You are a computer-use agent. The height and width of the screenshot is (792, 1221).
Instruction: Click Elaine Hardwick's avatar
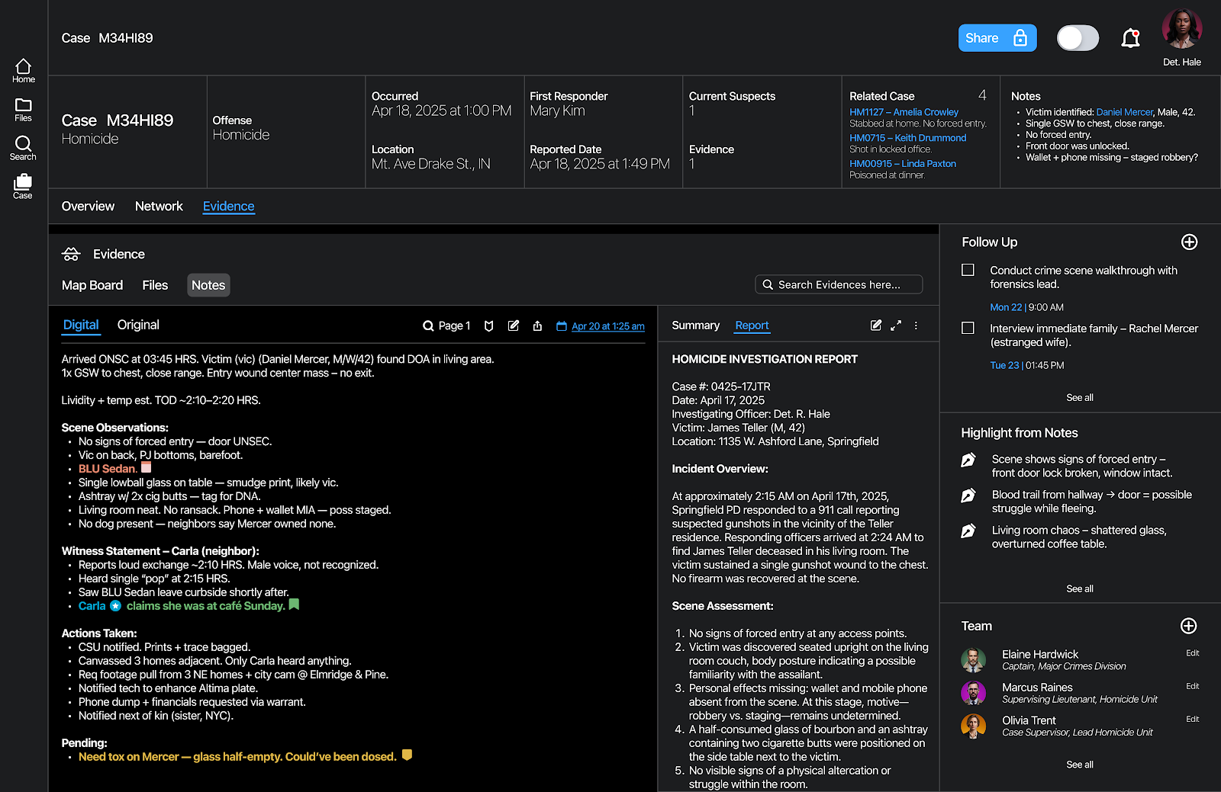pos(973,660)
